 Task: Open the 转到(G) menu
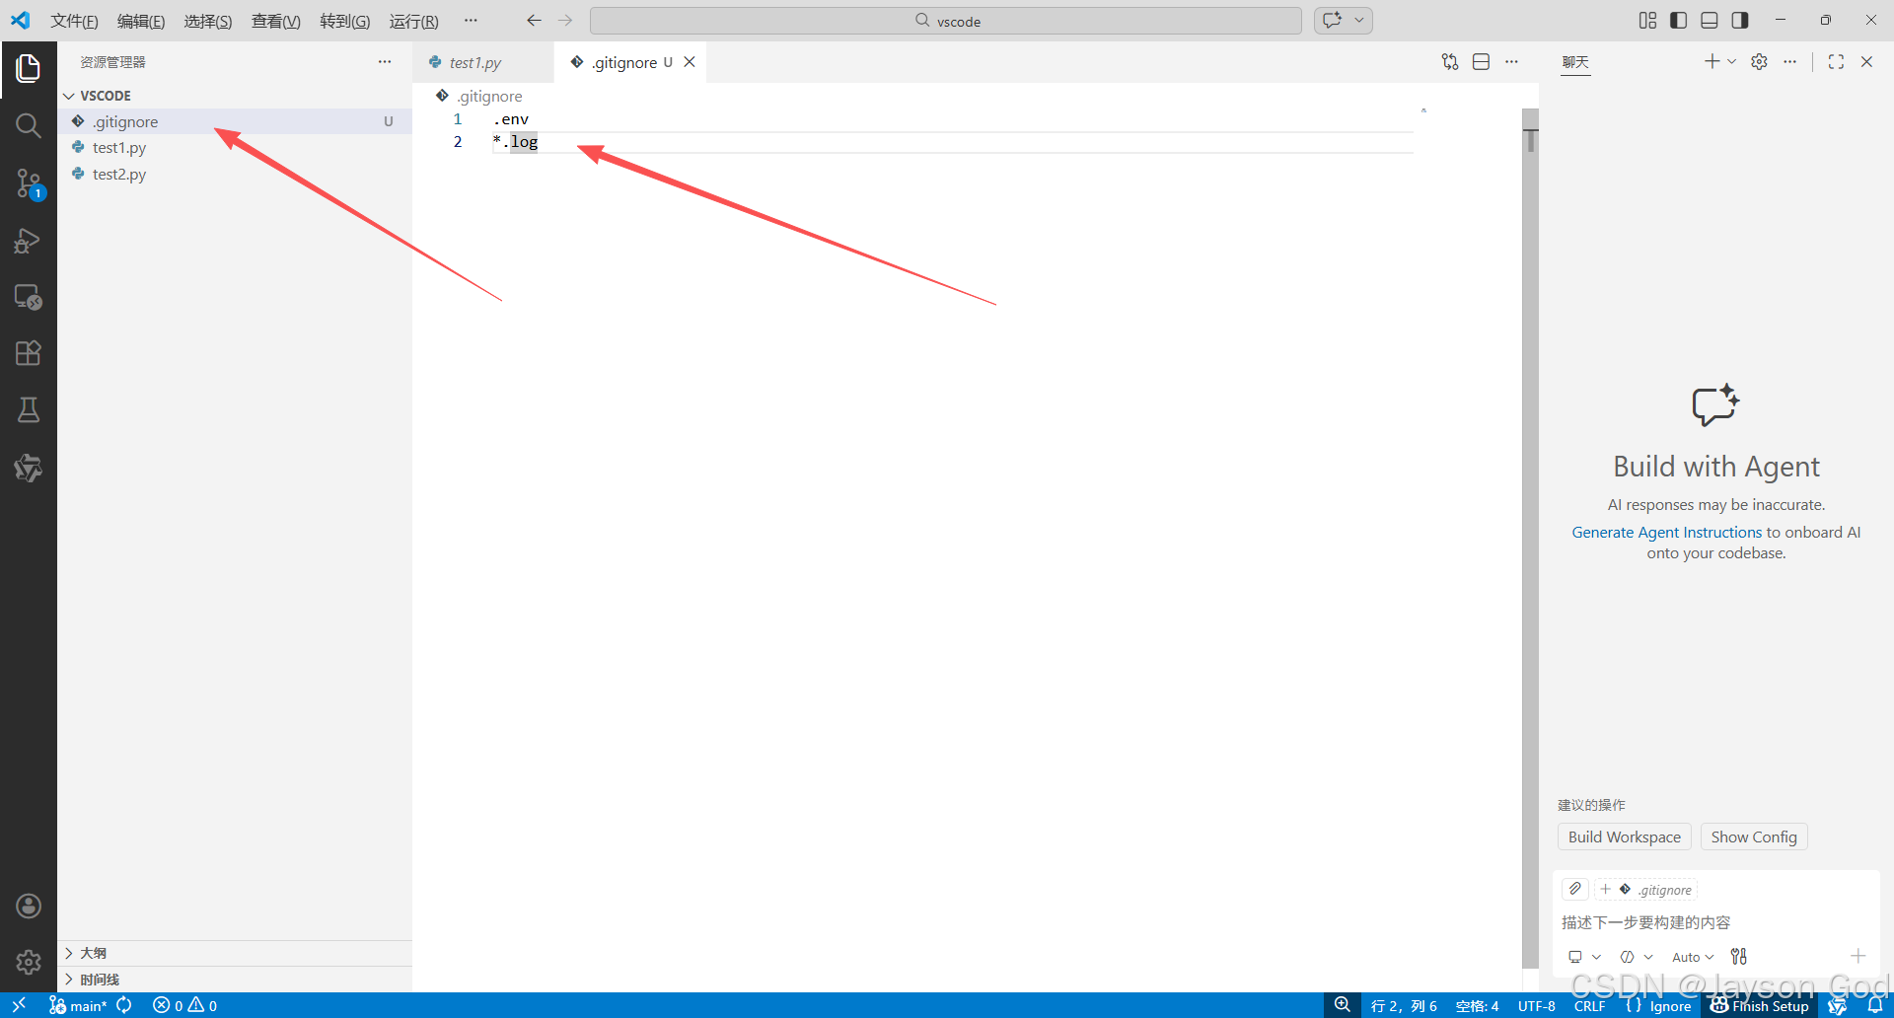tap(345, 21)
